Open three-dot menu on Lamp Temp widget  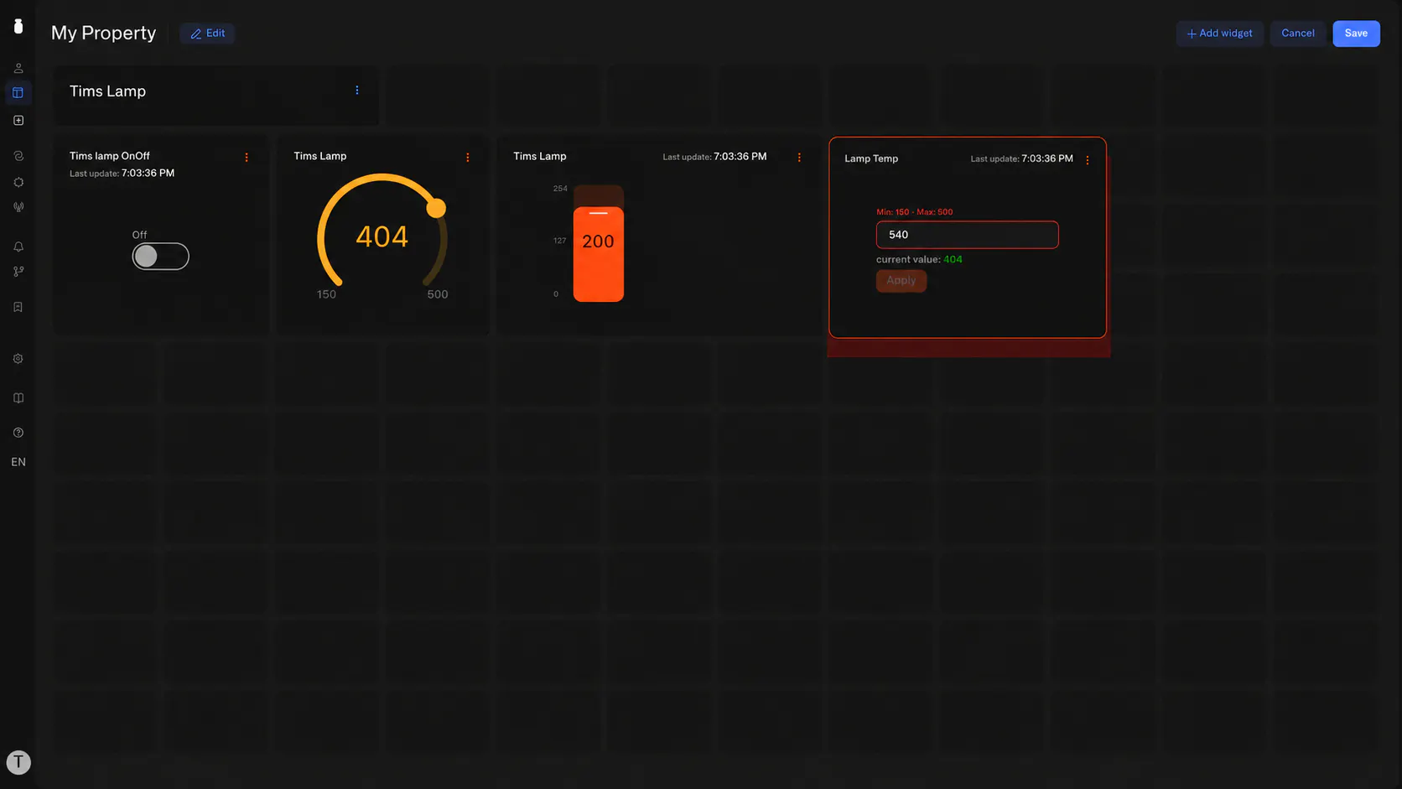[x=1088, y=160]
